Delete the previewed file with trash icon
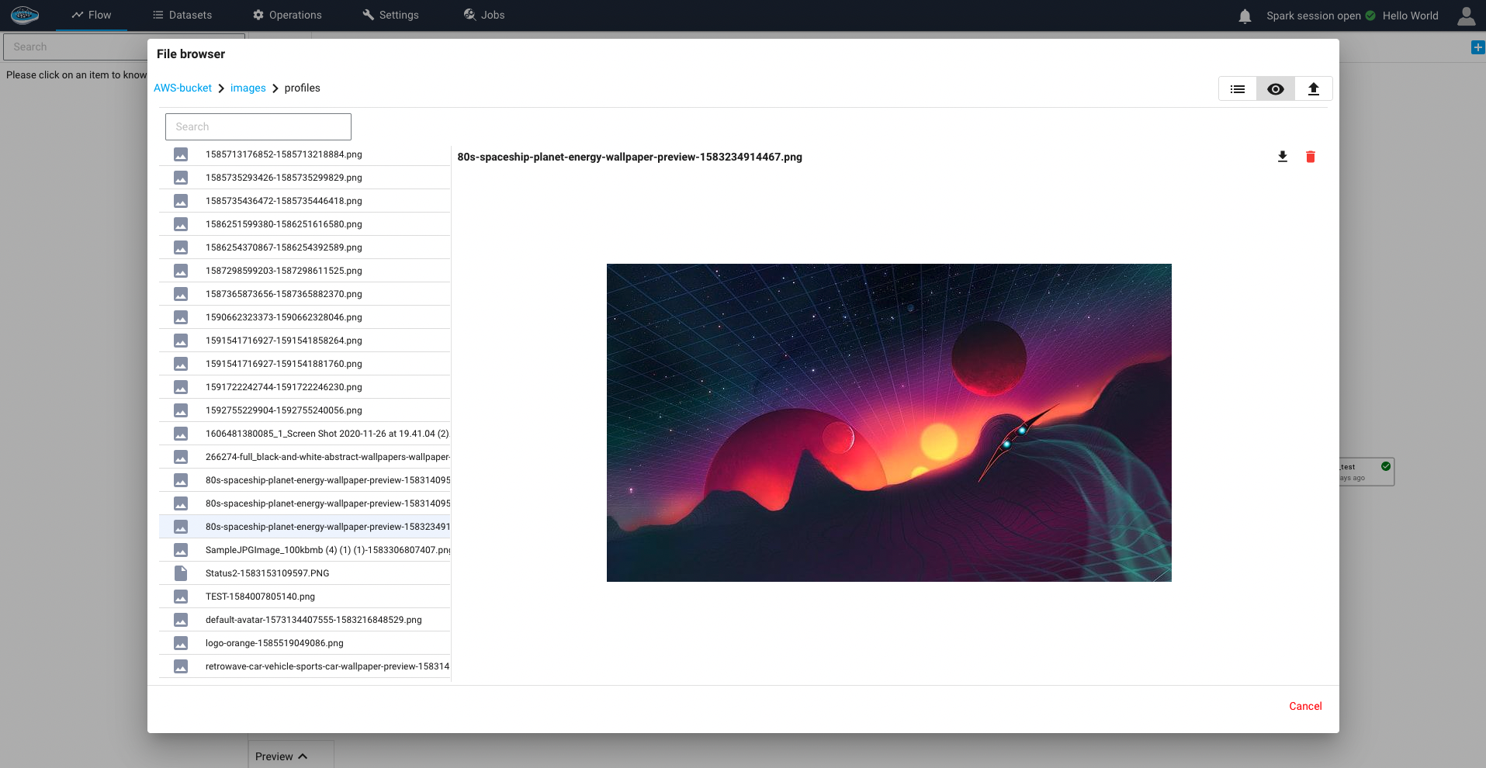Viewport: 1486px width, 768px height. click(x=1310, y=157)
